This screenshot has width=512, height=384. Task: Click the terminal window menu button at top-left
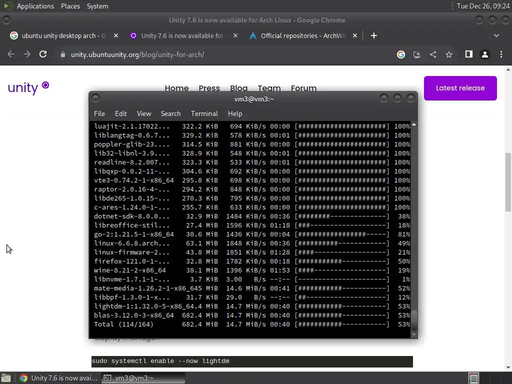click(x=95, y=97)
